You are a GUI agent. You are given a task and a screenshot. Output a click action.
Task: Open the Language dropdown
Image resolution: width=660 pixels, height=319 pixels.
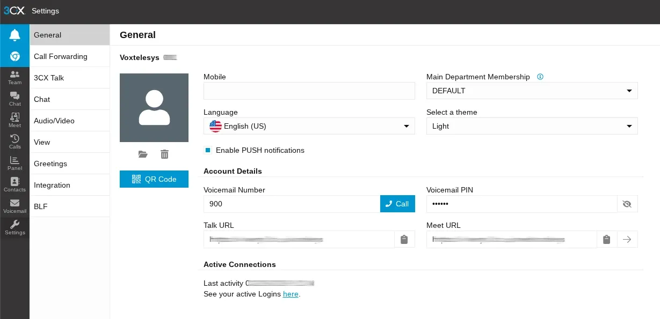[x=309, y=126]
